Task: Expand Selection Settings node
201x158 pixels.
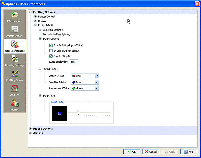Action: click(40, 30)
